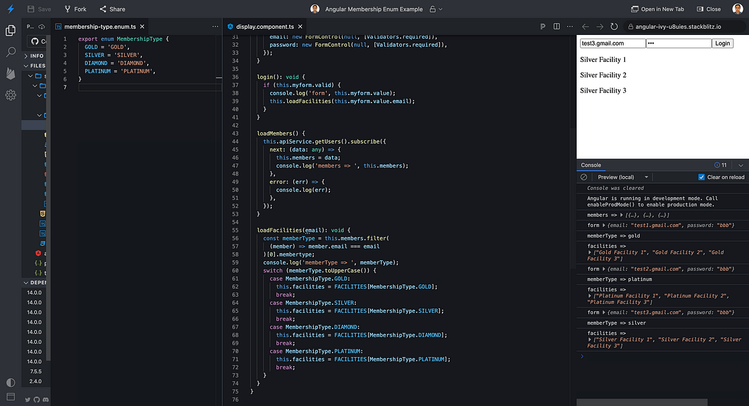Clear the console with the ban icon
The image size is (749, 406).
coord(584,177)
